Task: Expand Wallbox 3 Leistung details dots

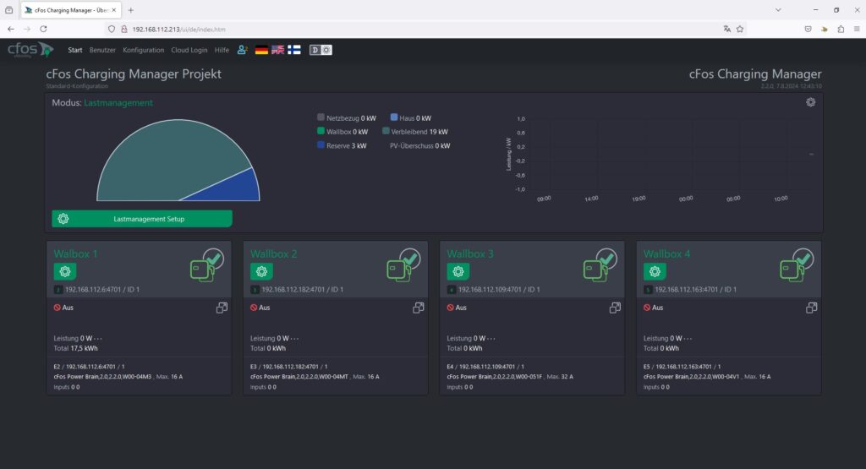Action: (x=491, y=339)
